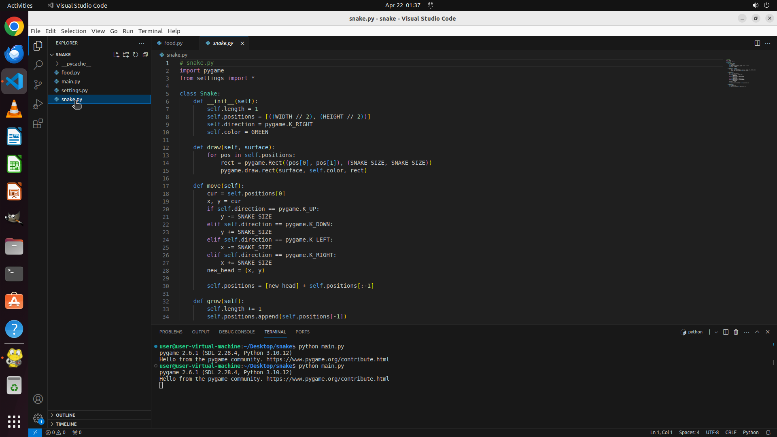Viewport: 777px width, 437px height.
Task: Open the terminal launch profile dropdown arrow
Action: click(716, 332)
